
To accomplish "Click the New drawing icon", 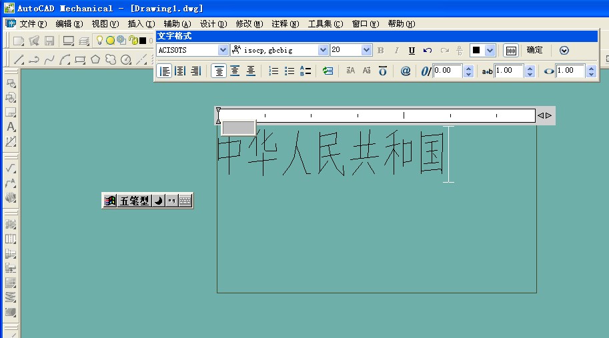I will click(x=18, y=41).
